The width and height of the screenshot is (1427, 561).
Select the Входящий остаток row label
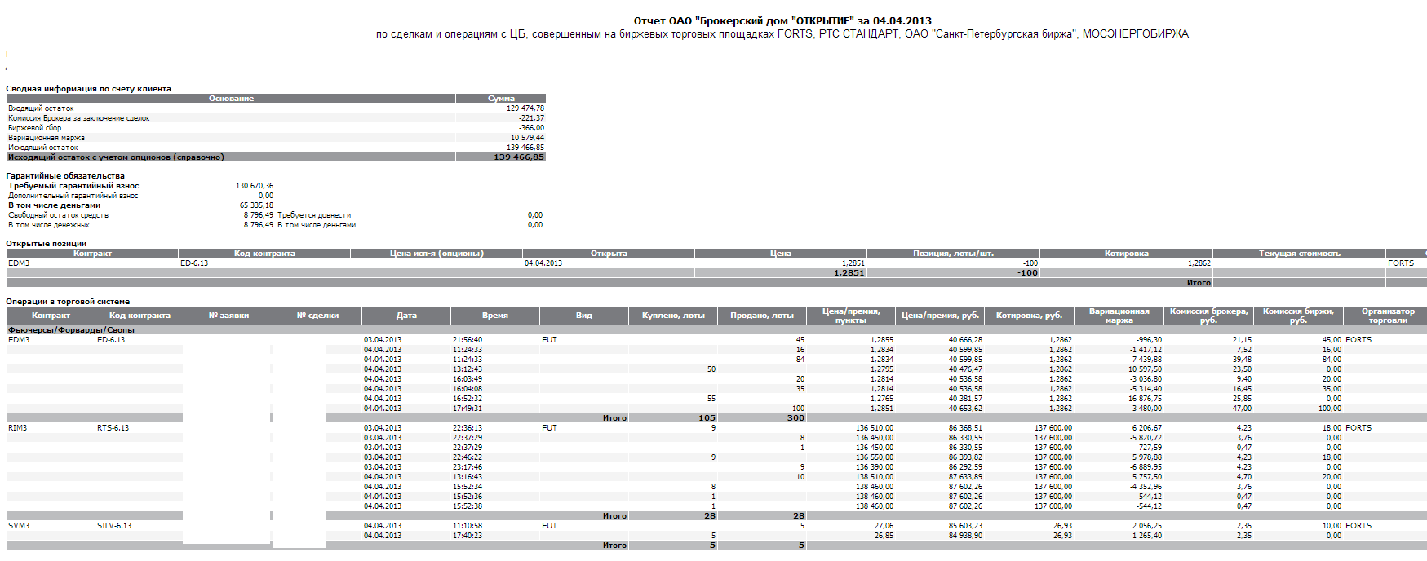coord(41,108)
